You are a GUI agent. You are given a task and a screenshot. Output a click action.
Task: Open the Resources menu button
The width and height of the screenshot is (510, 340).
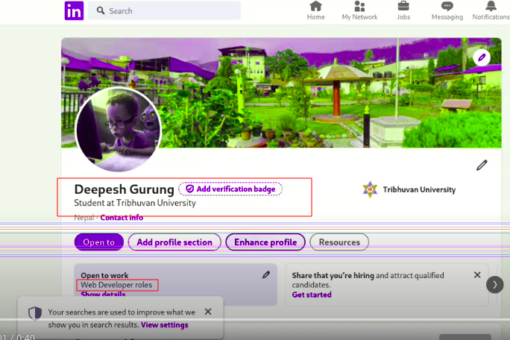[339, 242]
